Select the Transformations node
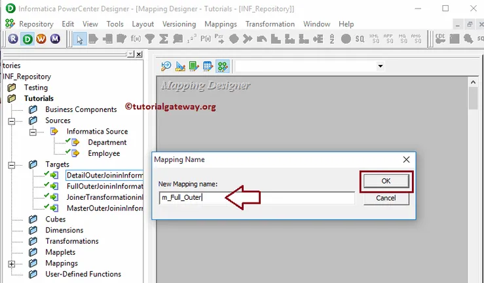The width and height of the screenshot is (484, 283). pos(72,241)
